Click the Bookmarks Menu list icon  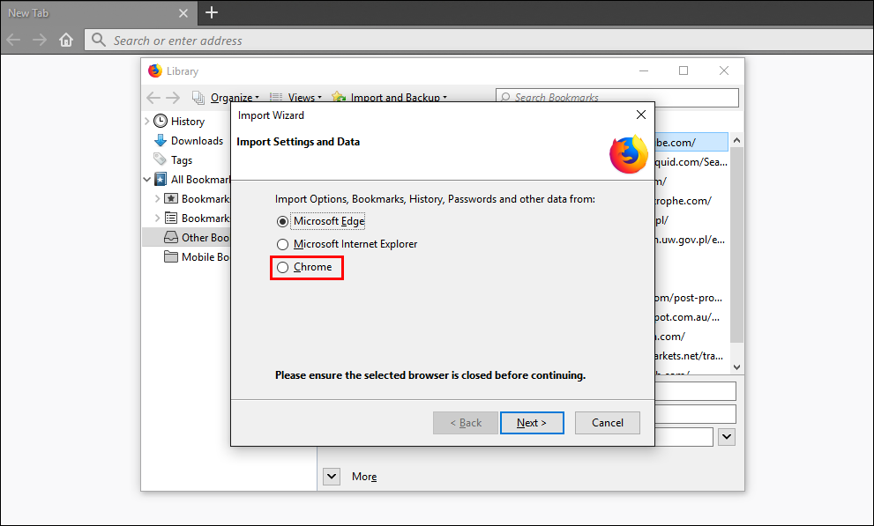point(171,219)
